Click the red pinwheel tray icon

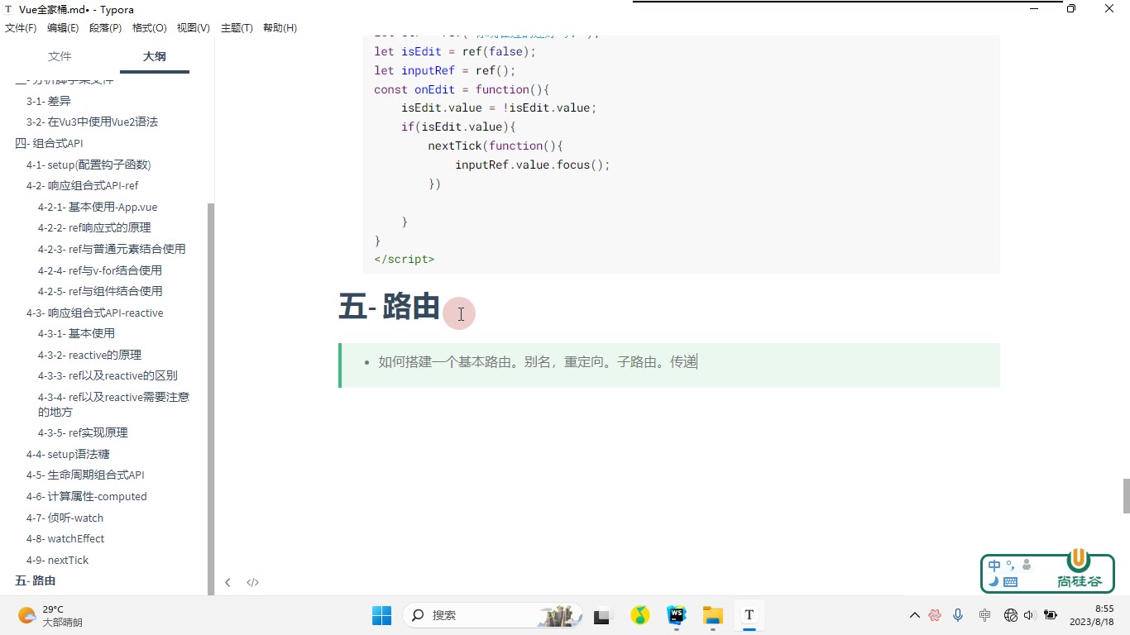click(935, 615)
